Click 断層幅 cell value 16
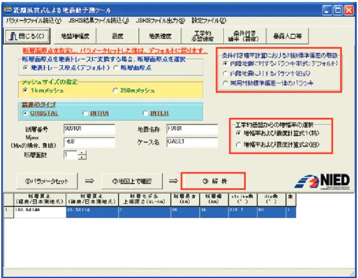358x278 pixels. coord(214,212)
